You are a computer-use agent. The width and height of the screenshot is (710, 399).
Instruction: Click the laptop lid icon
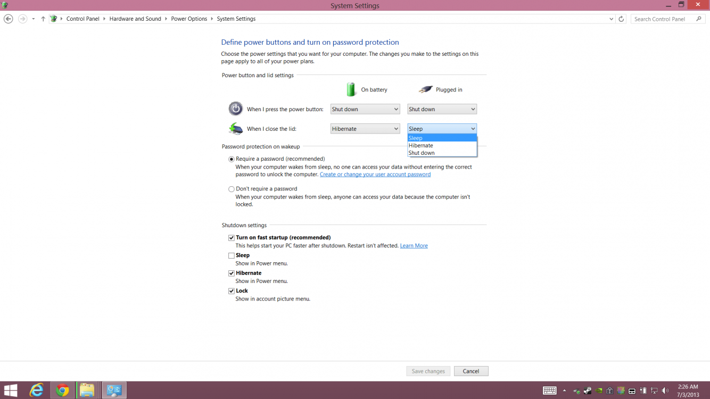[235, 128]
